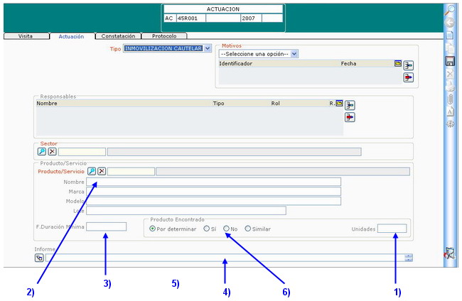Go to the Protocolo tab

click(166, 35)
